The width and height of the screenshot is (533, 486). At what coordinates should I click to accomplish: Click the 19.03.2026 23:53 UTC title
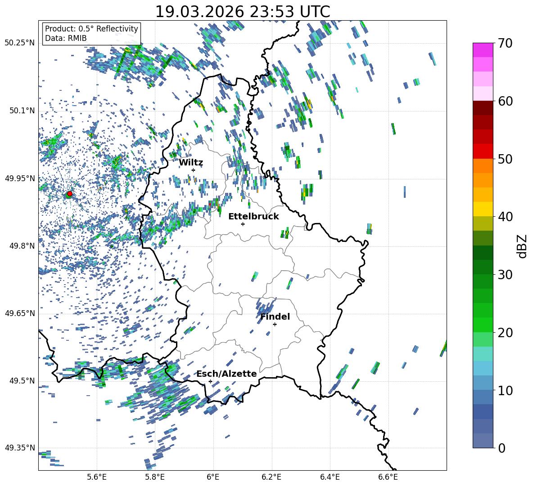pos(242,12)
